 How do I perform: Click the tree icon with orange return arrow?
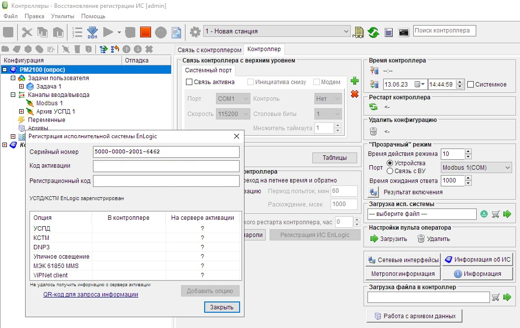pyautogui.click(x=115, y=49)
